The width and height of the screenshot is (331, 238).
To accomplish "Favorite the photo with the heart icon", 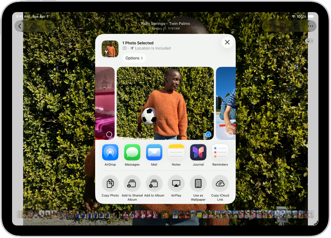I will 48,26.
